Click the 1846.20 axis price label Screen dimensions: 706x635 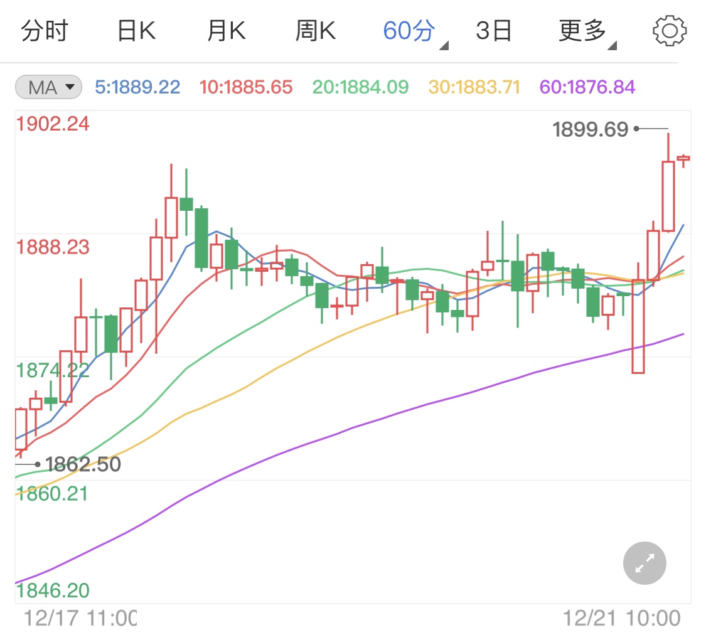[x=53, y=590]
